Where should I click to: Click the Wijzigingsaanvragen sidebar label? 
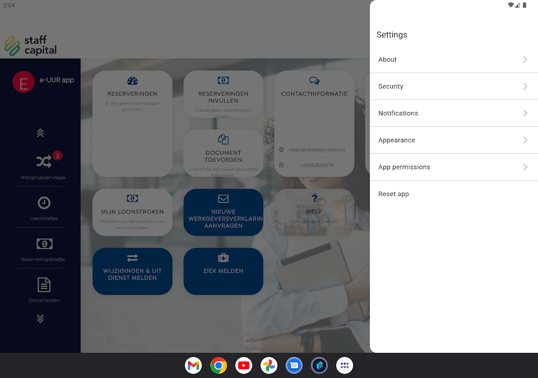(43, 177)
